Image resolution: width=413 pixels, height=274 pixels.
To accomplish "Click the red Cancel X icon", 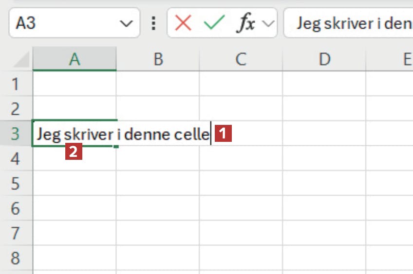I will pos(183,23).
